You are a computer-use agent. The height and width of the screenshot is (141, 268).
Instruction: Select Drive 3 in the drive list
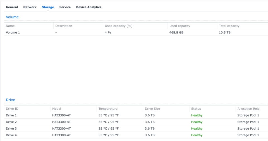[x=11, y=129]
